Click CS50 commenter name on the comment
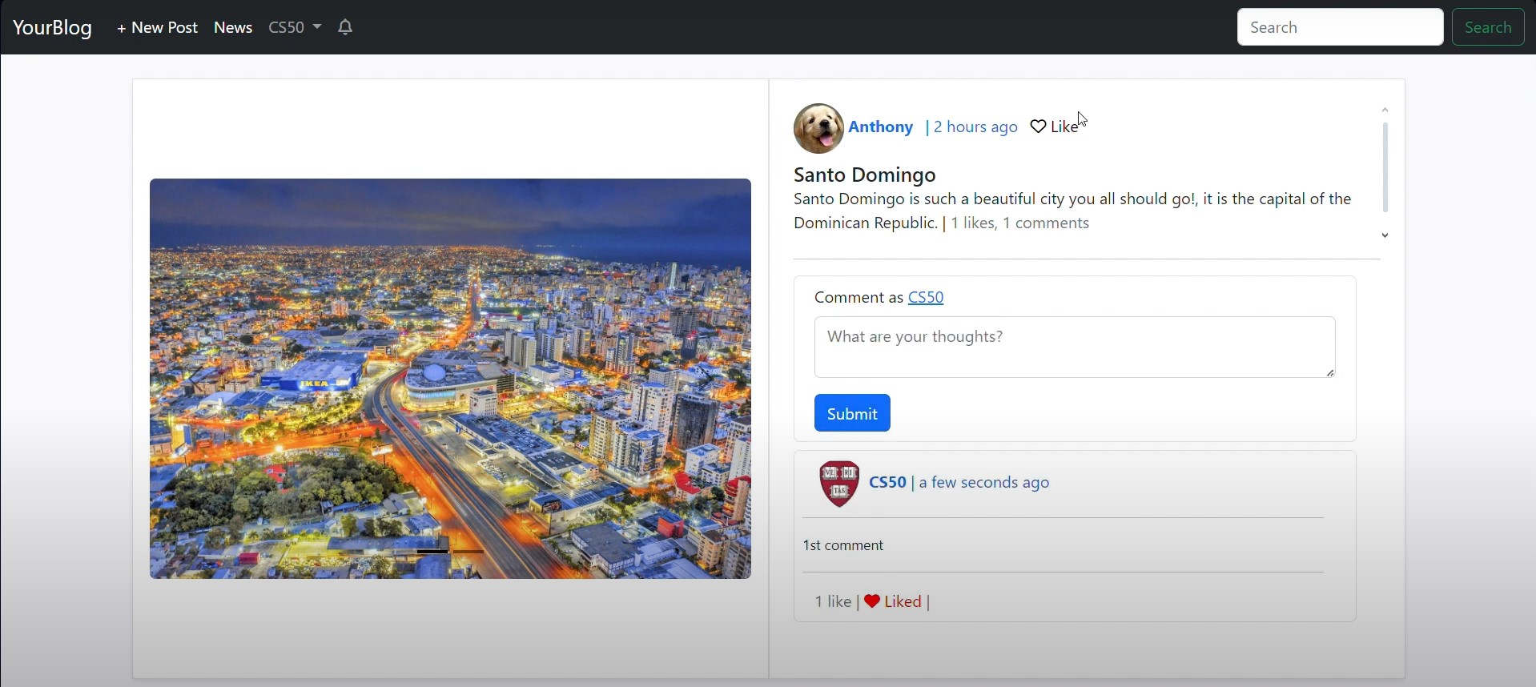This screenshot has width=1536, height=687. coord(887,483)
